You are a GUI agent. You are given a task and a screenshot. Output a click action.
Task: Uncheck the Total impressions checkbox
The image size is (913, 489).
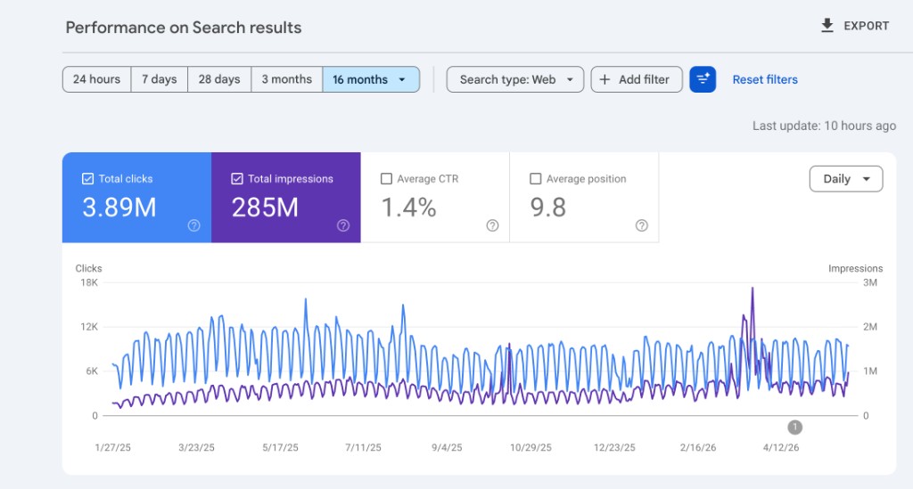pyautogui.click(x=237, y=178)
